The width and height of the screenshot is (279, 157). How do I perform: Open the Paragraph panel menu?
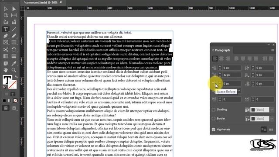pos(272,50)
